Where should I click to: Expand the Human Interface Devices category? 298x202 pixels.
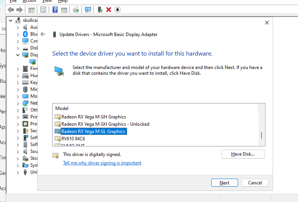coord(18,76)
